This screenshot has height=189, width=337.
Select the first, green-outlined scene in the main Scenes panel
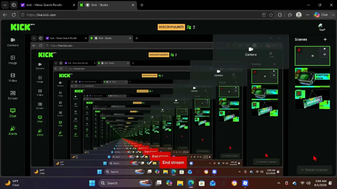click(312, 56)
